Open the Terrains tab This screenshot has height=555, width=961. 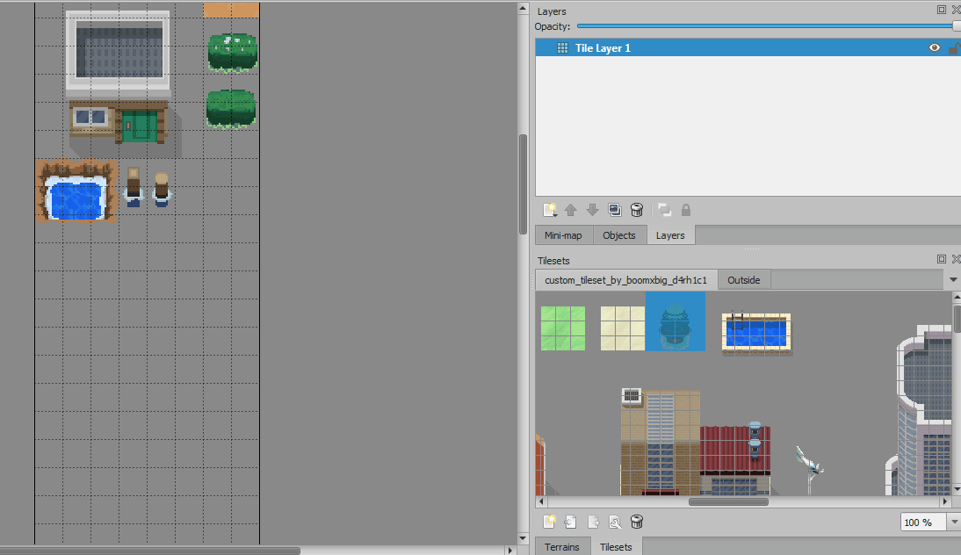[x=561, y=547]
